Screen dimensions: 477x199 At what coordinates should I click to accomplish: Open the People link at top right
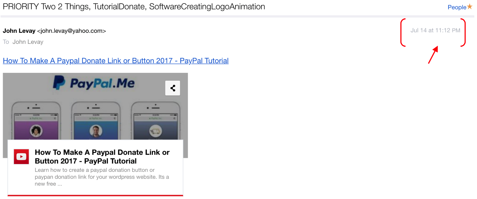tap(457, 7)
